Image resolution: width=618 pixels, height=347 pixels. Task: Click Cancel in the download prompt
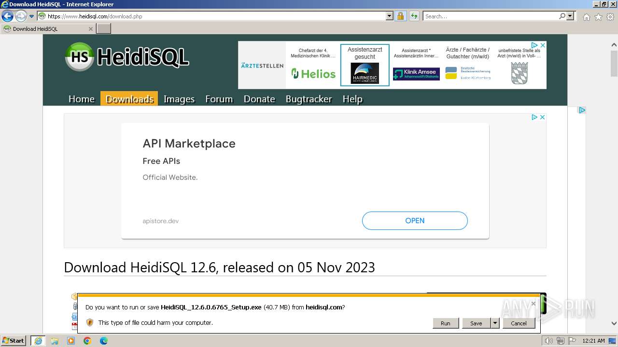point(519,323)
